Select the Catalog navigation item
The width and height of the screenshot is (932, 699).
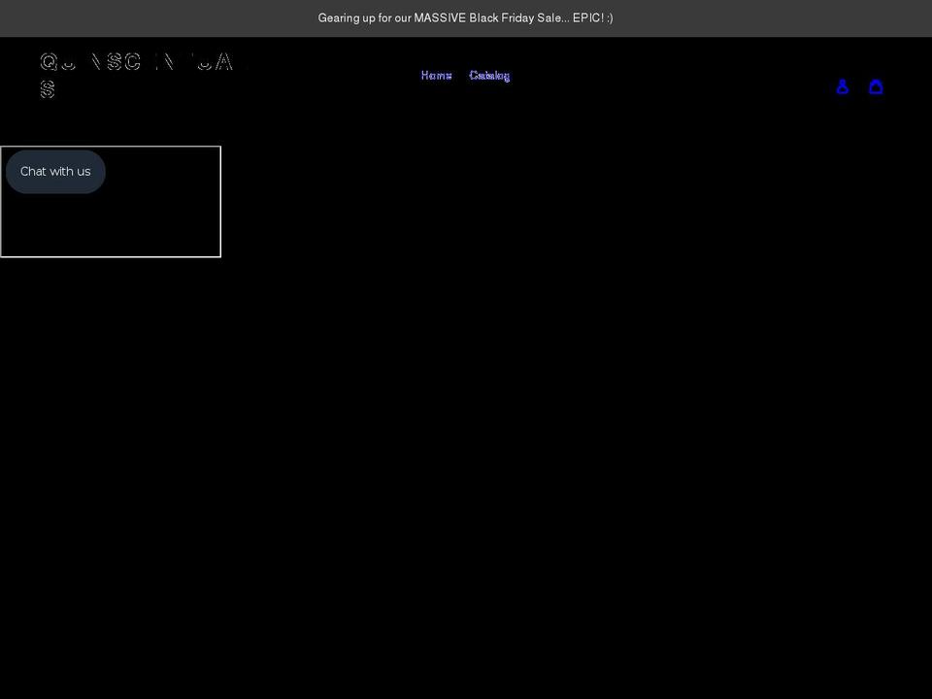pyautogui.click(x=489, y=75)
